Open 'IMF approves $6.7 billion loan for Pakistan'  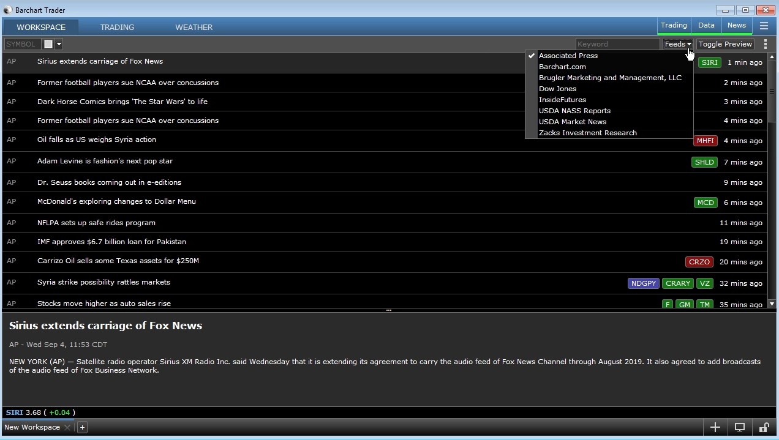[111, 242]
